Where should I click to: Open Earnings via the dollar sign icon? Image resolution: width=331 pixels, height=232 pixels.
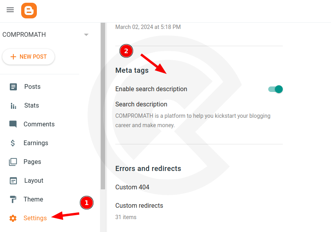13,143
